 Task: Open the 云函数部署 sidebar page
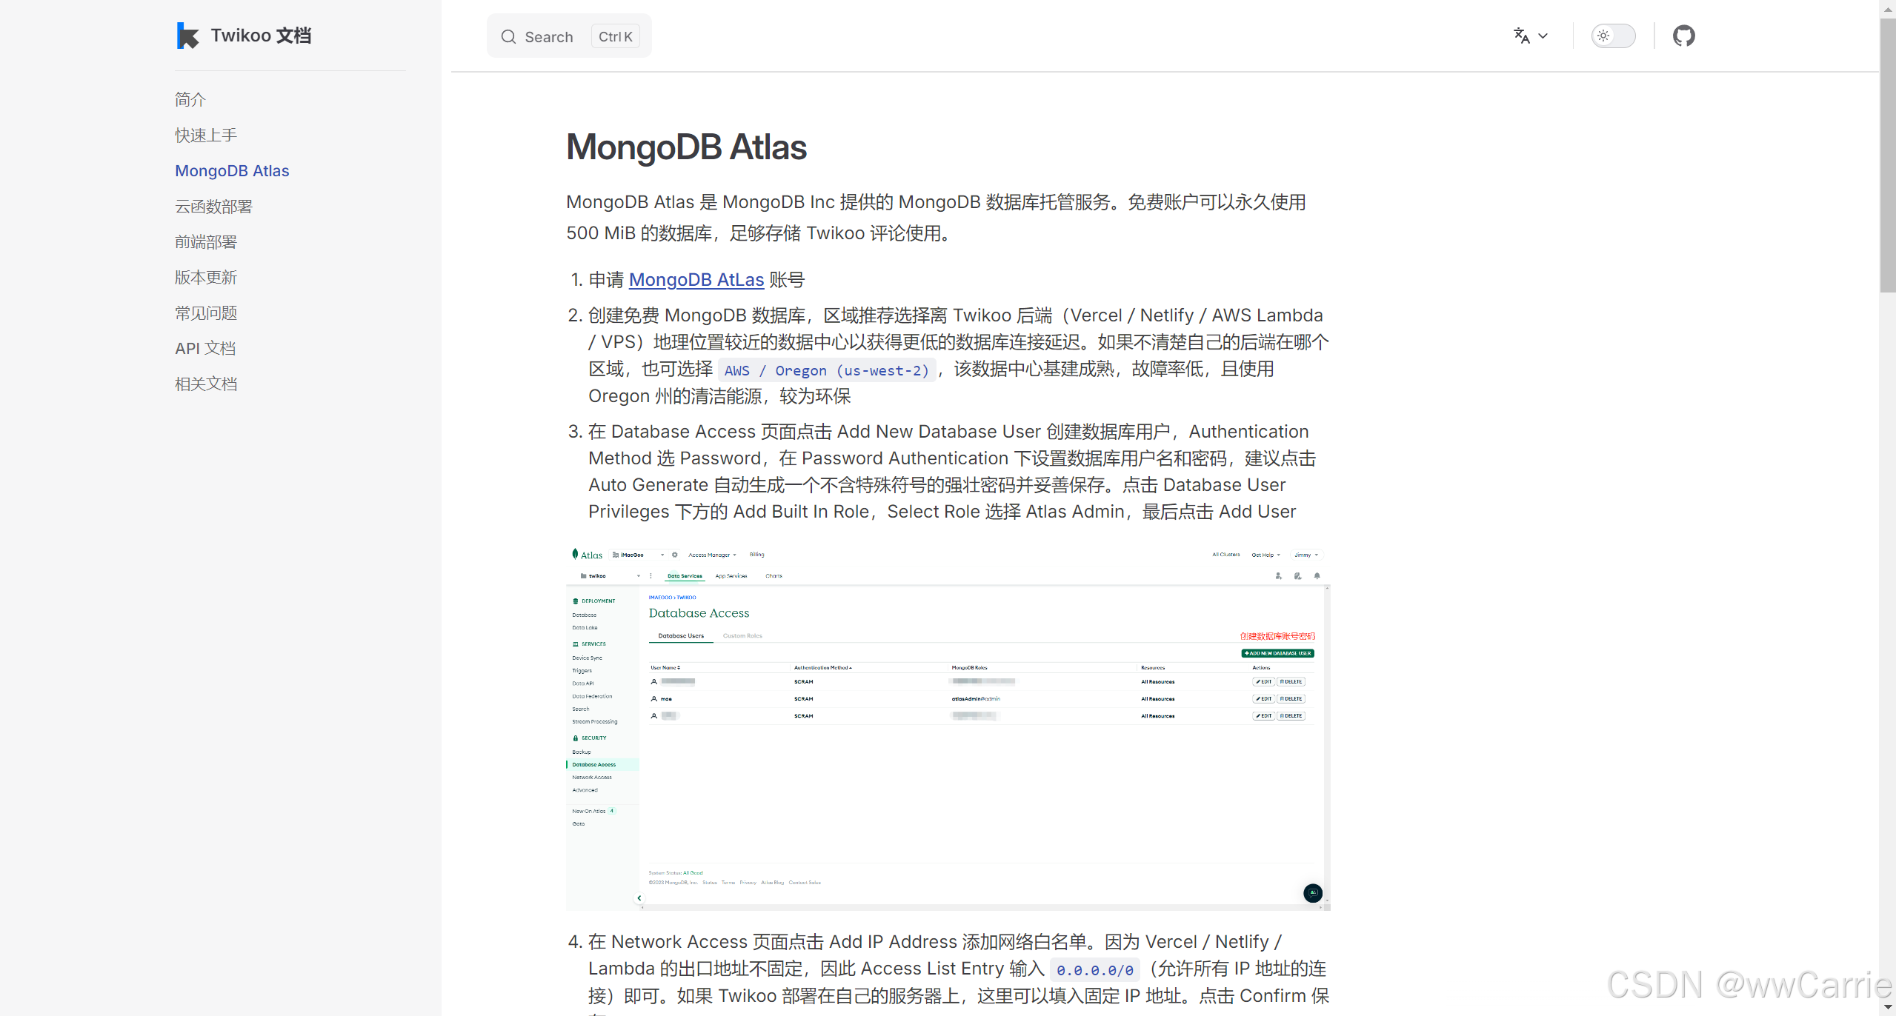point(213,206)
